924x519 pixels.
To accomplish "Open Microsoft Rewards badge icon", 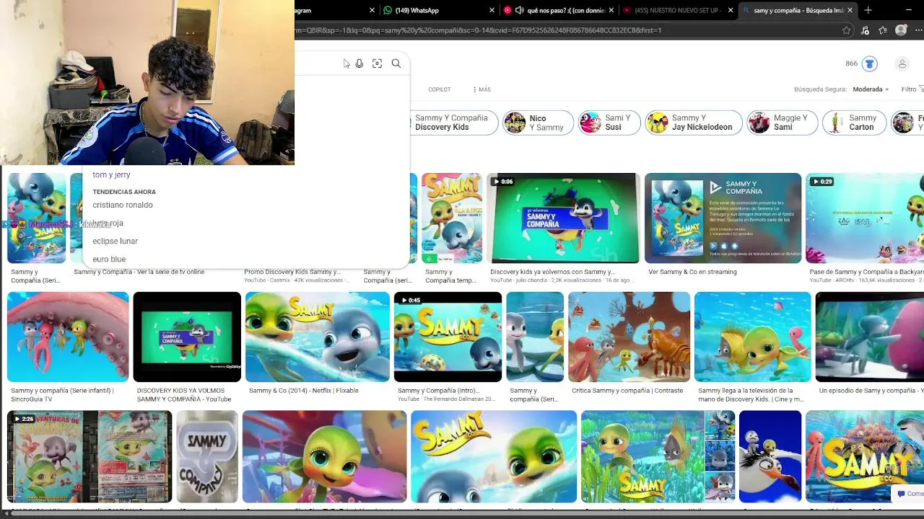I will coord(870,63).
